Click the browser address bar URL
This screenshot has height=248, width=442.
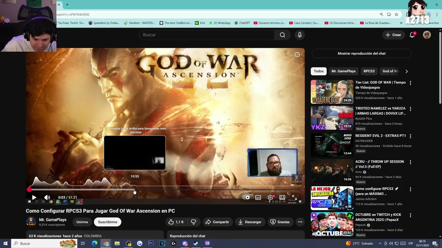point(73,14)
